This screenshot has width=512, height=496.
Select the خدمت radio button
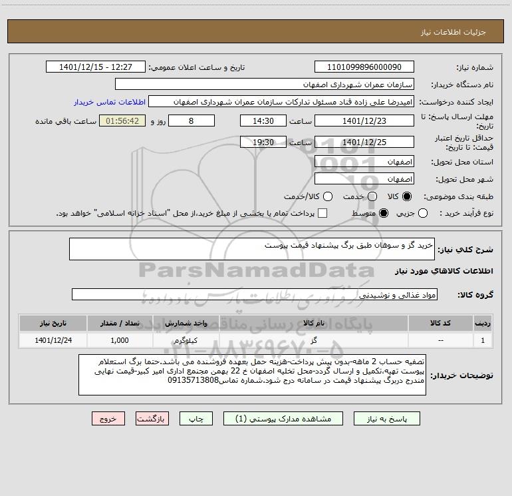(x=372, y=196)
